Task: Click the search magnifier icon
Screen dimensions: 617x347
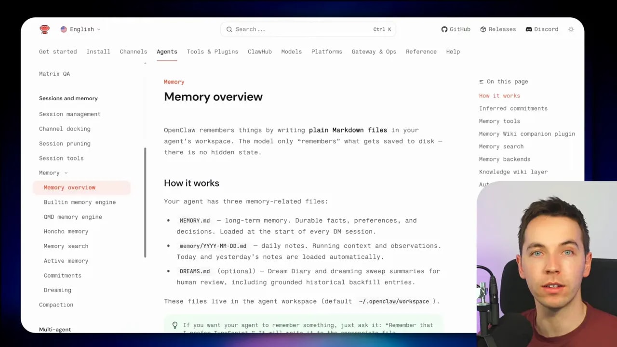Action: (x=229, y=29)
